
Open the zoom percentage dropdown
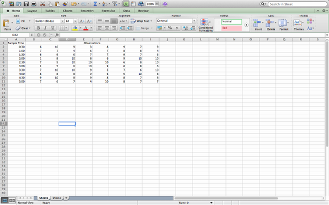pos(157,4)
